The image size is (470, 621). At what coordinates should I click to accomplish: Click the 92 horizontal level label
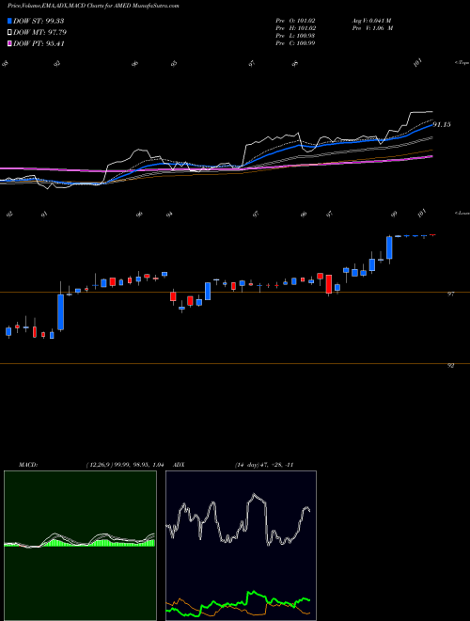450,366
